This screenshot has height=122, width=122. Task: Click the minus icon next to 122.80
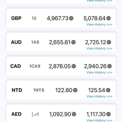click(x=75, y=90)
